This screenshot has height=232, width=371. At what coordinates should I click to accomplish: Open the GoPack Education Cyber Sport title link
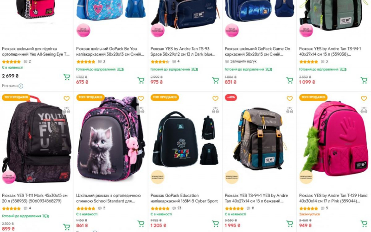pyautogui.click(x=184, y=198)
